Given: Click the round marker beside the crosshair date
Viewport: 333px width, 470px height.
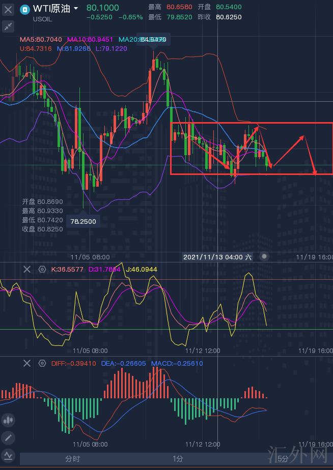Looking at the screenshot, I should pyautogui.click(x=264, y=257).
